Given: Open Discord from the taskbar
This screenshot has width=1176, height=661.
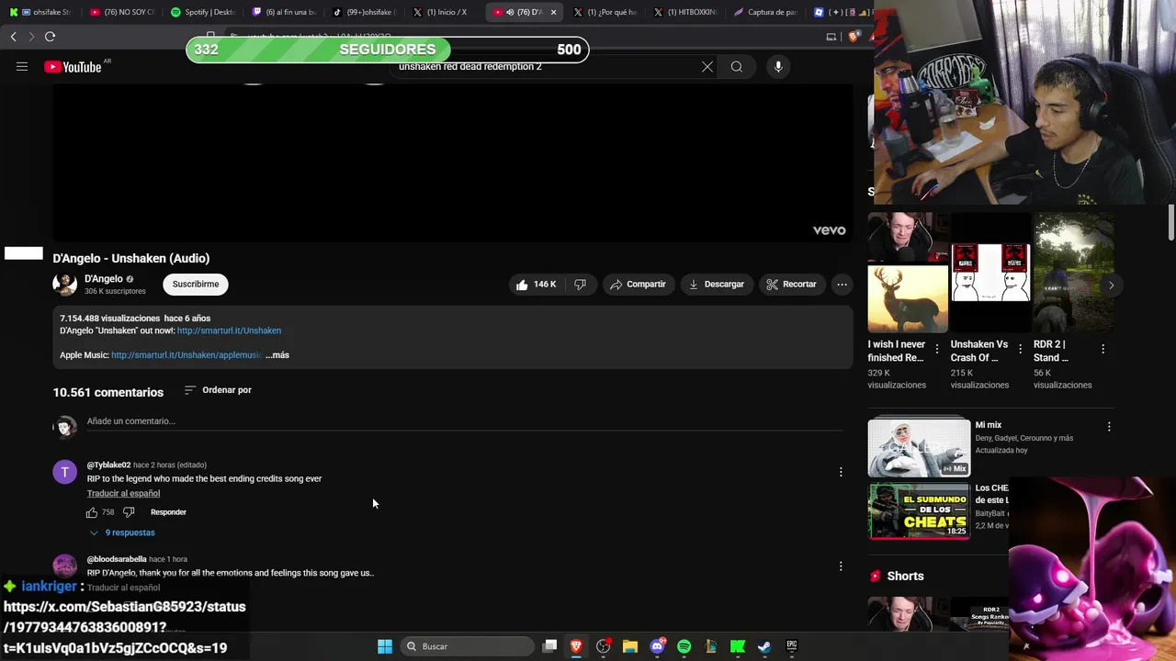Looking at the screenshot, I should click(x=657, y=646).
